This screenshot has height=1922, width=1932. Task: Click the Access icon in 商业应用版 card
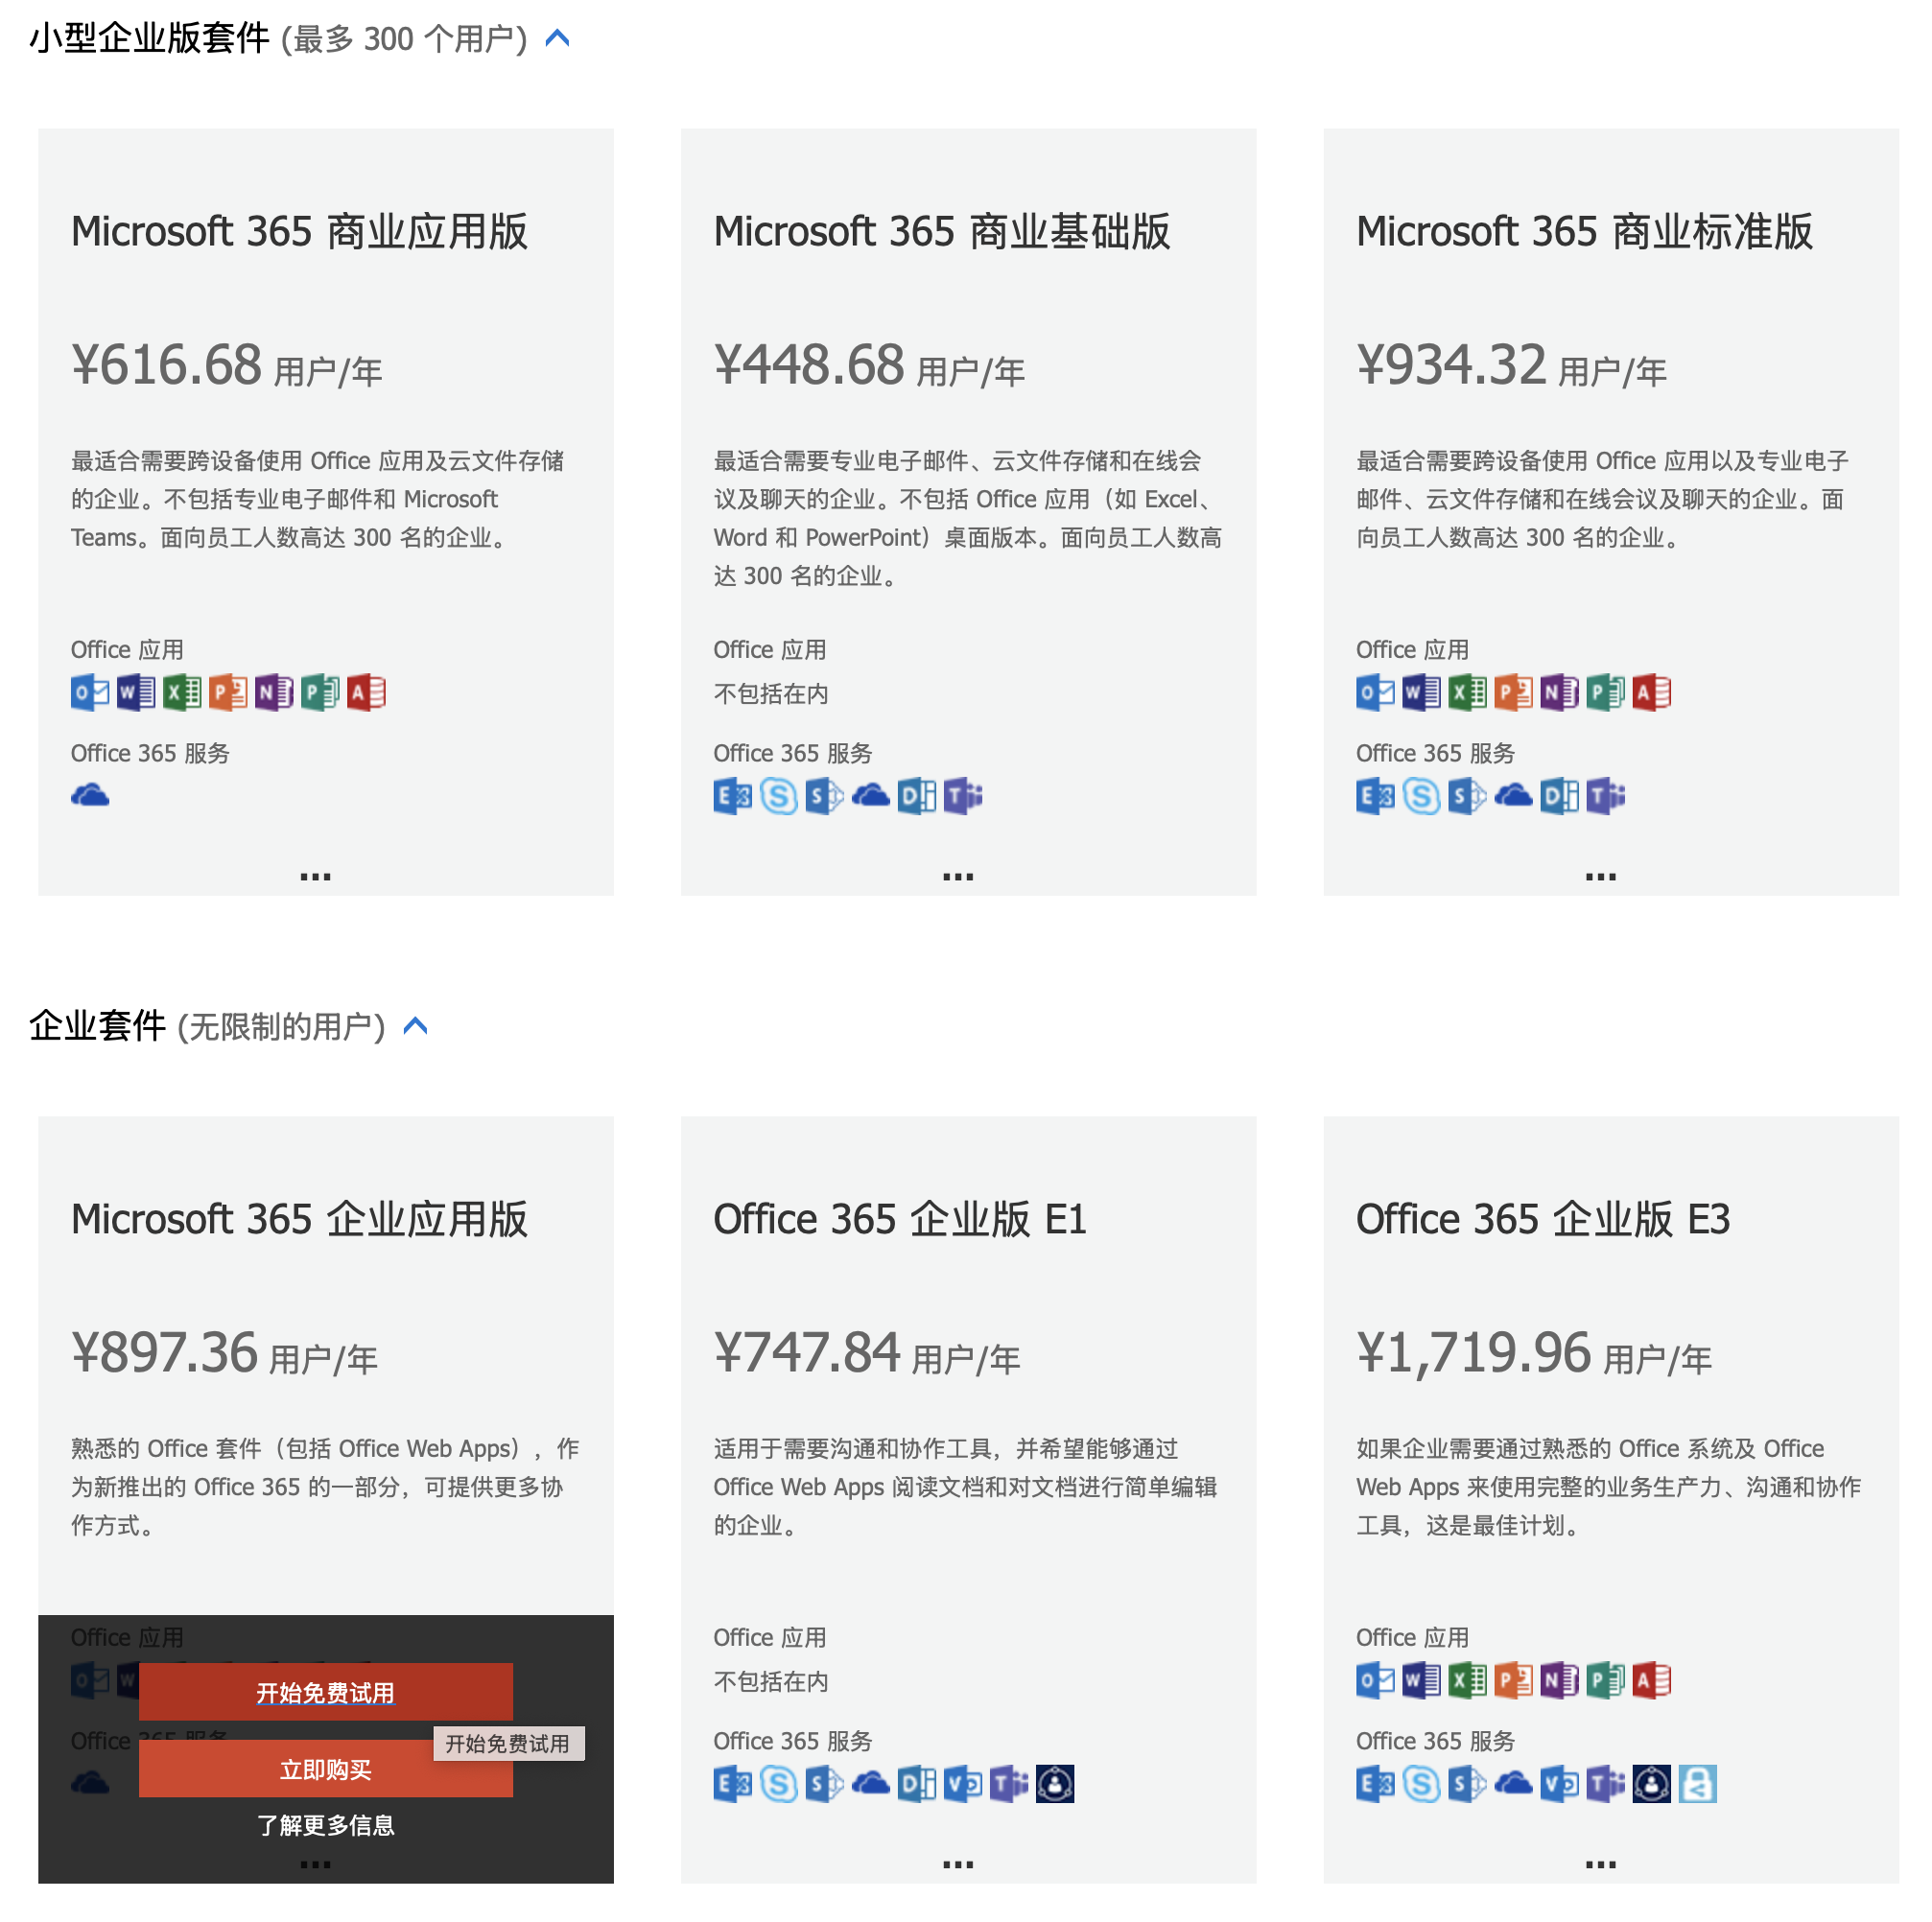coord(366,693)
